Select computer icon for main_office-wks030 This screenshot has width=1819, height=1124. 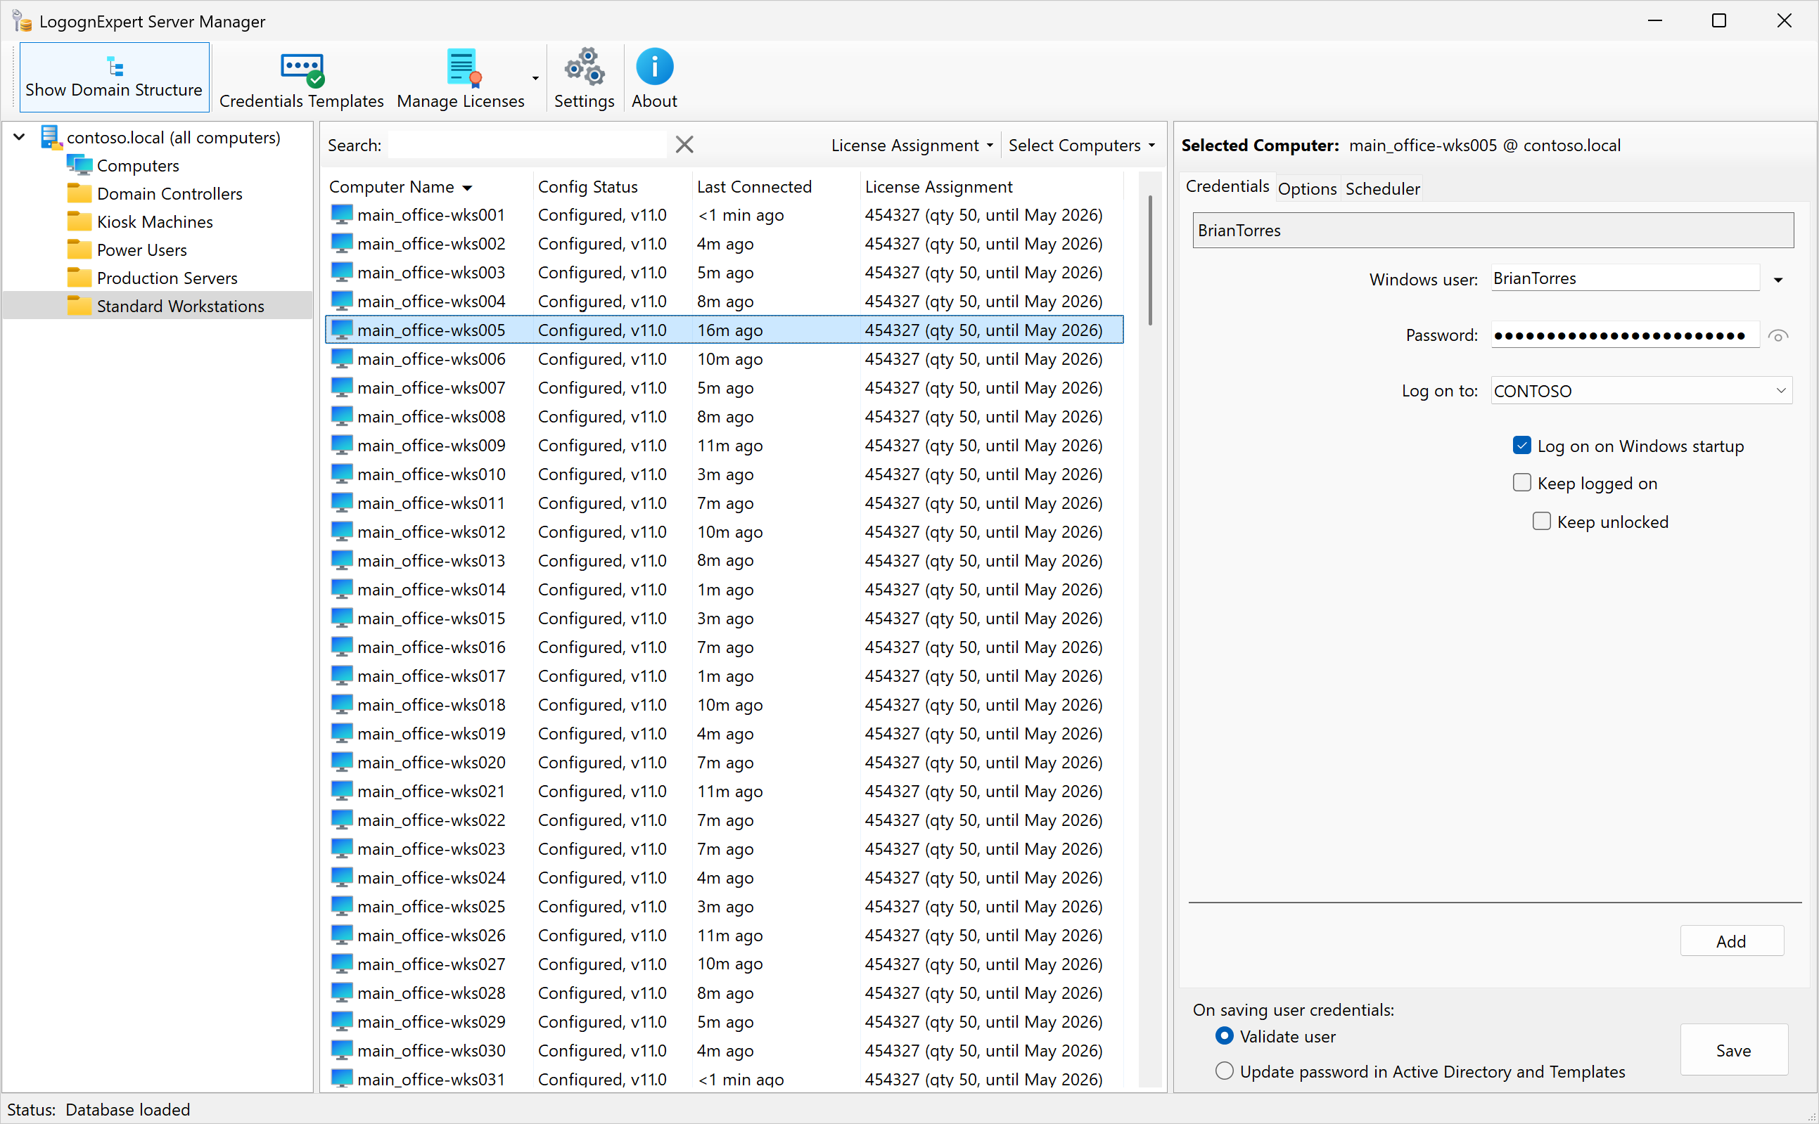click(342, 1050)
